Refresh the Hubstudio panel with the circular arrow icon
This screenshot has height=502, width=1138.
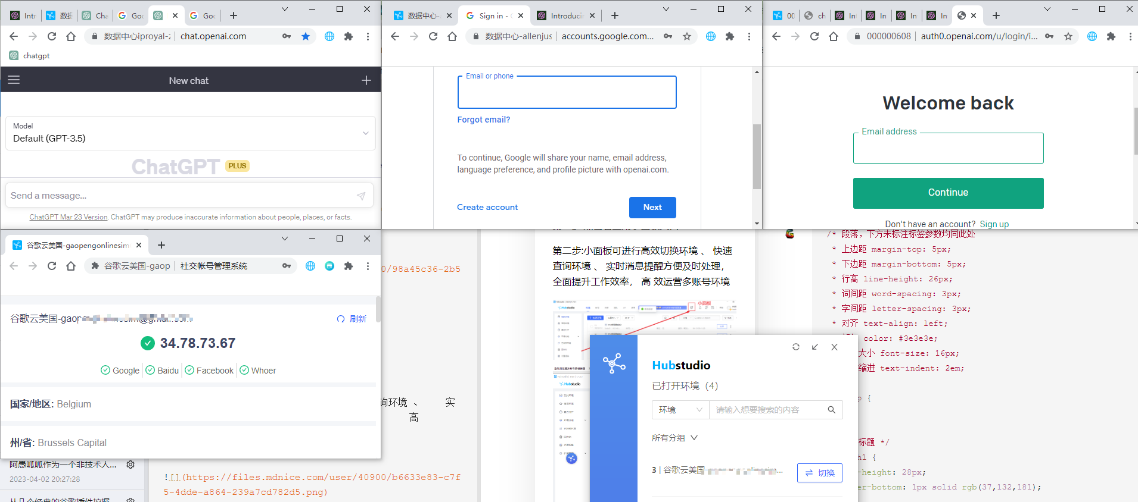[x=796, y=347]
